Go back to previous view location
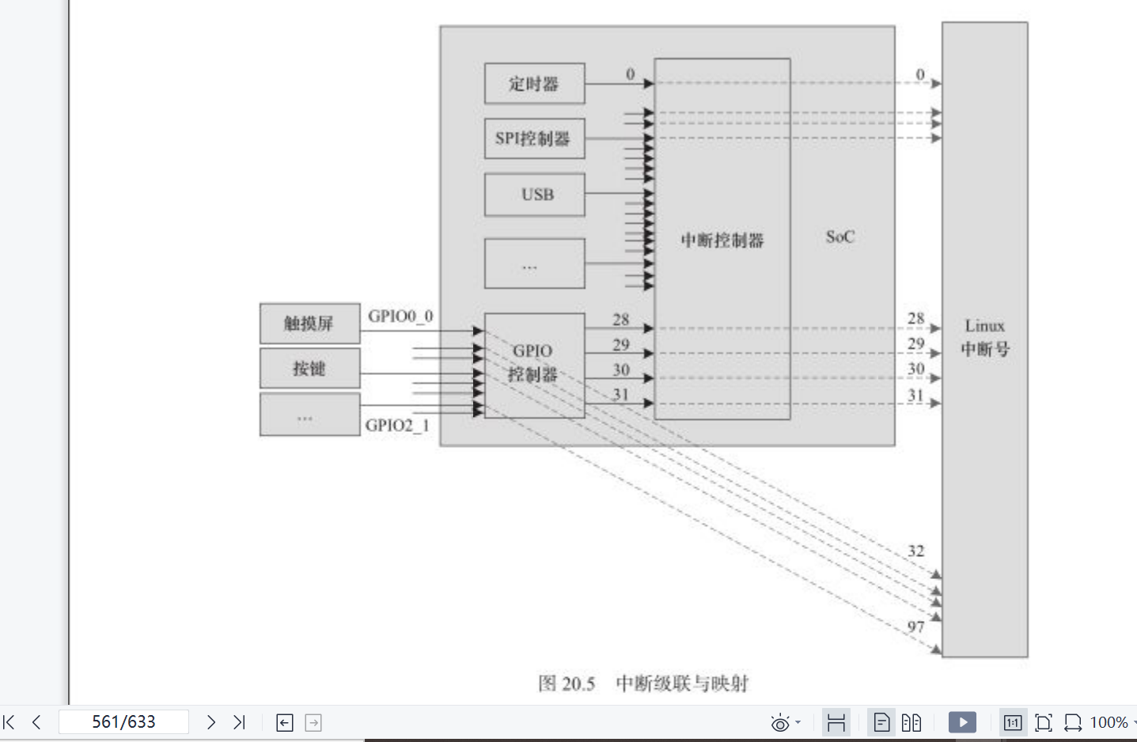 coord(285,722)
